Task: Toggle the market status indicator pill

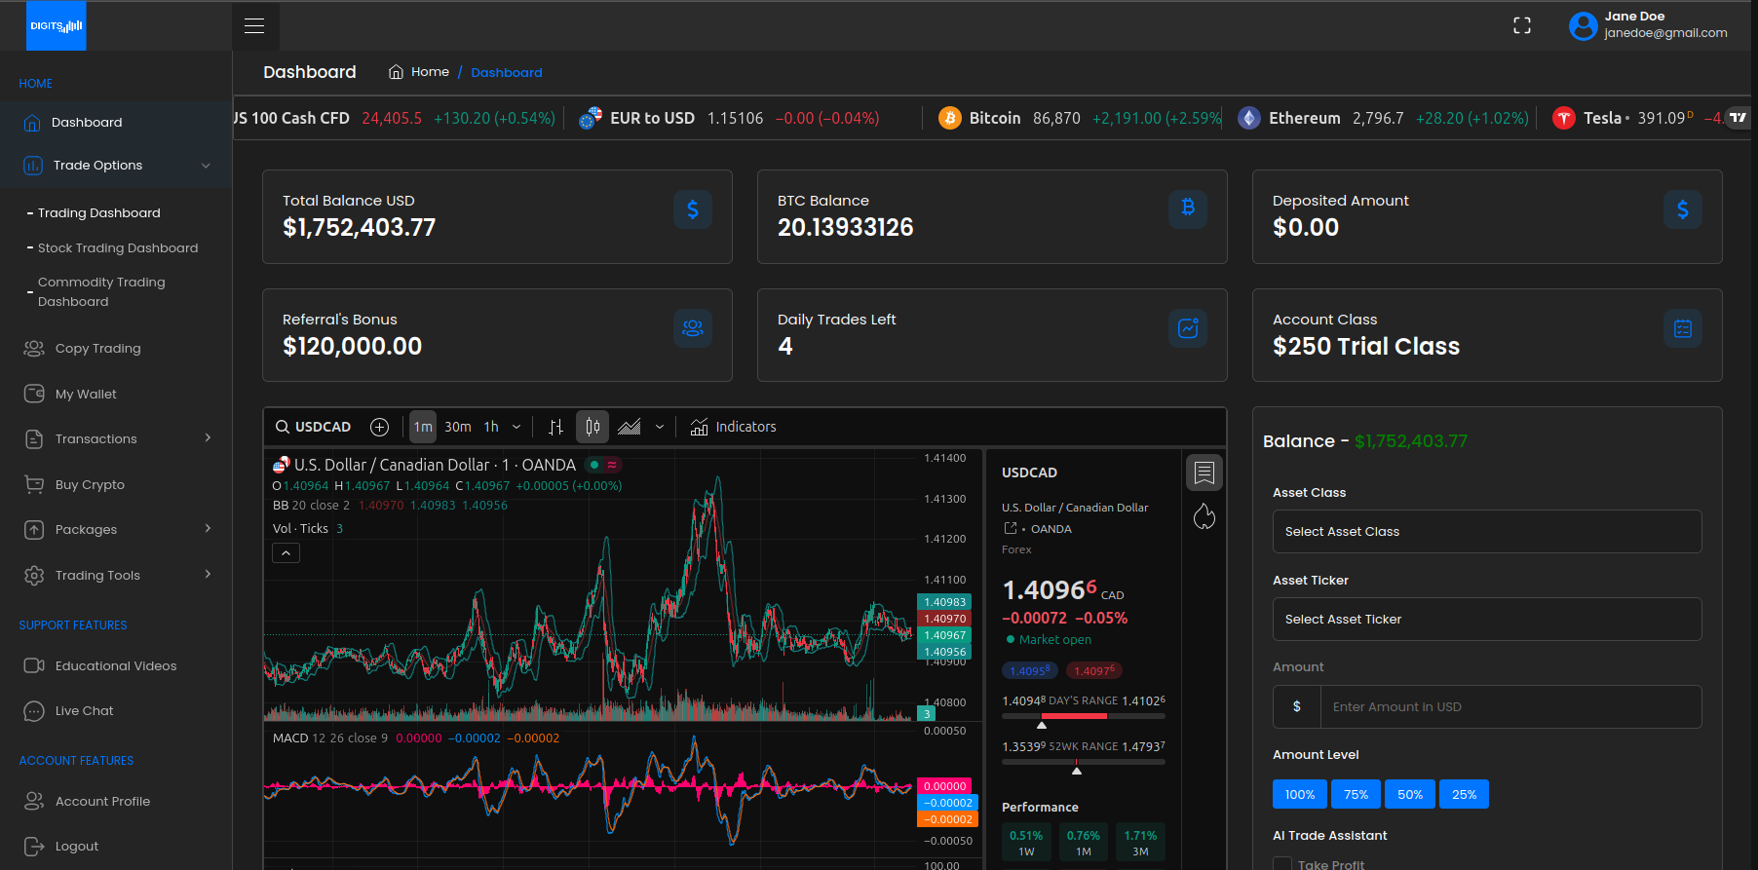Action: tap(602, 465)
